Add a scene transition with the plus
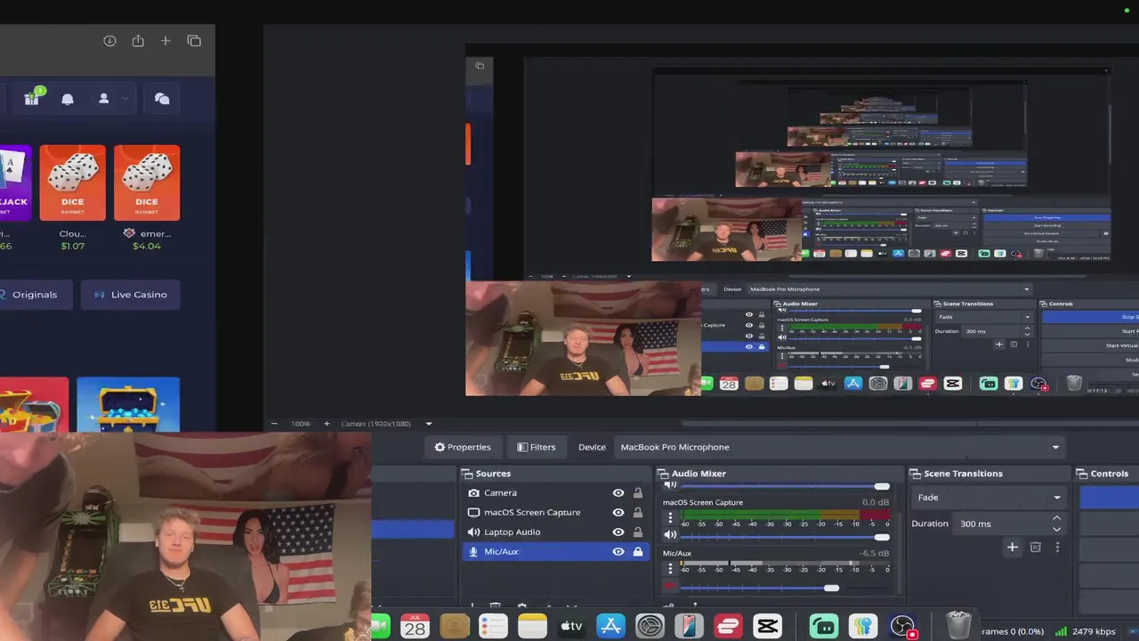Viewport: 1139px width, 641px height. coord(1012,548)
